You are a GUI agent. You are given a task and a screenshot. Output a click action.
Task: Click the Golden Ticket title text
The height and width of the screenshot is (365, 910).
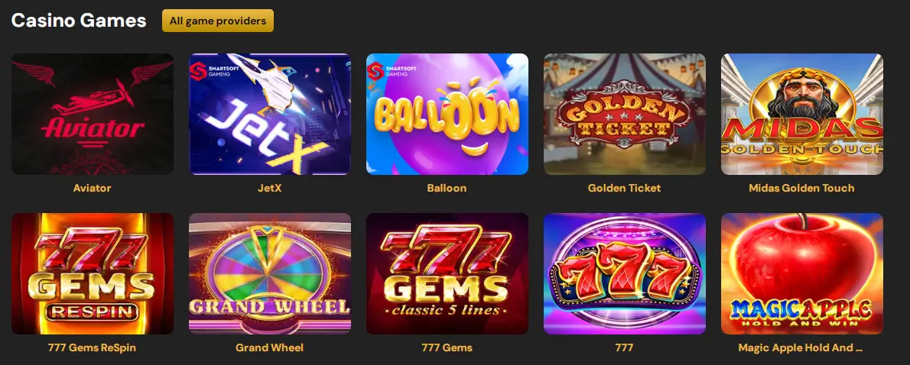625,189
